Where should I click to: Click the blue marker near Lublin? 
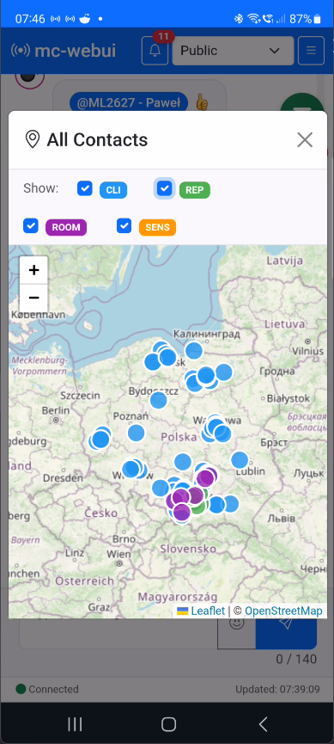pyautogui.click(x=240, y=460)
